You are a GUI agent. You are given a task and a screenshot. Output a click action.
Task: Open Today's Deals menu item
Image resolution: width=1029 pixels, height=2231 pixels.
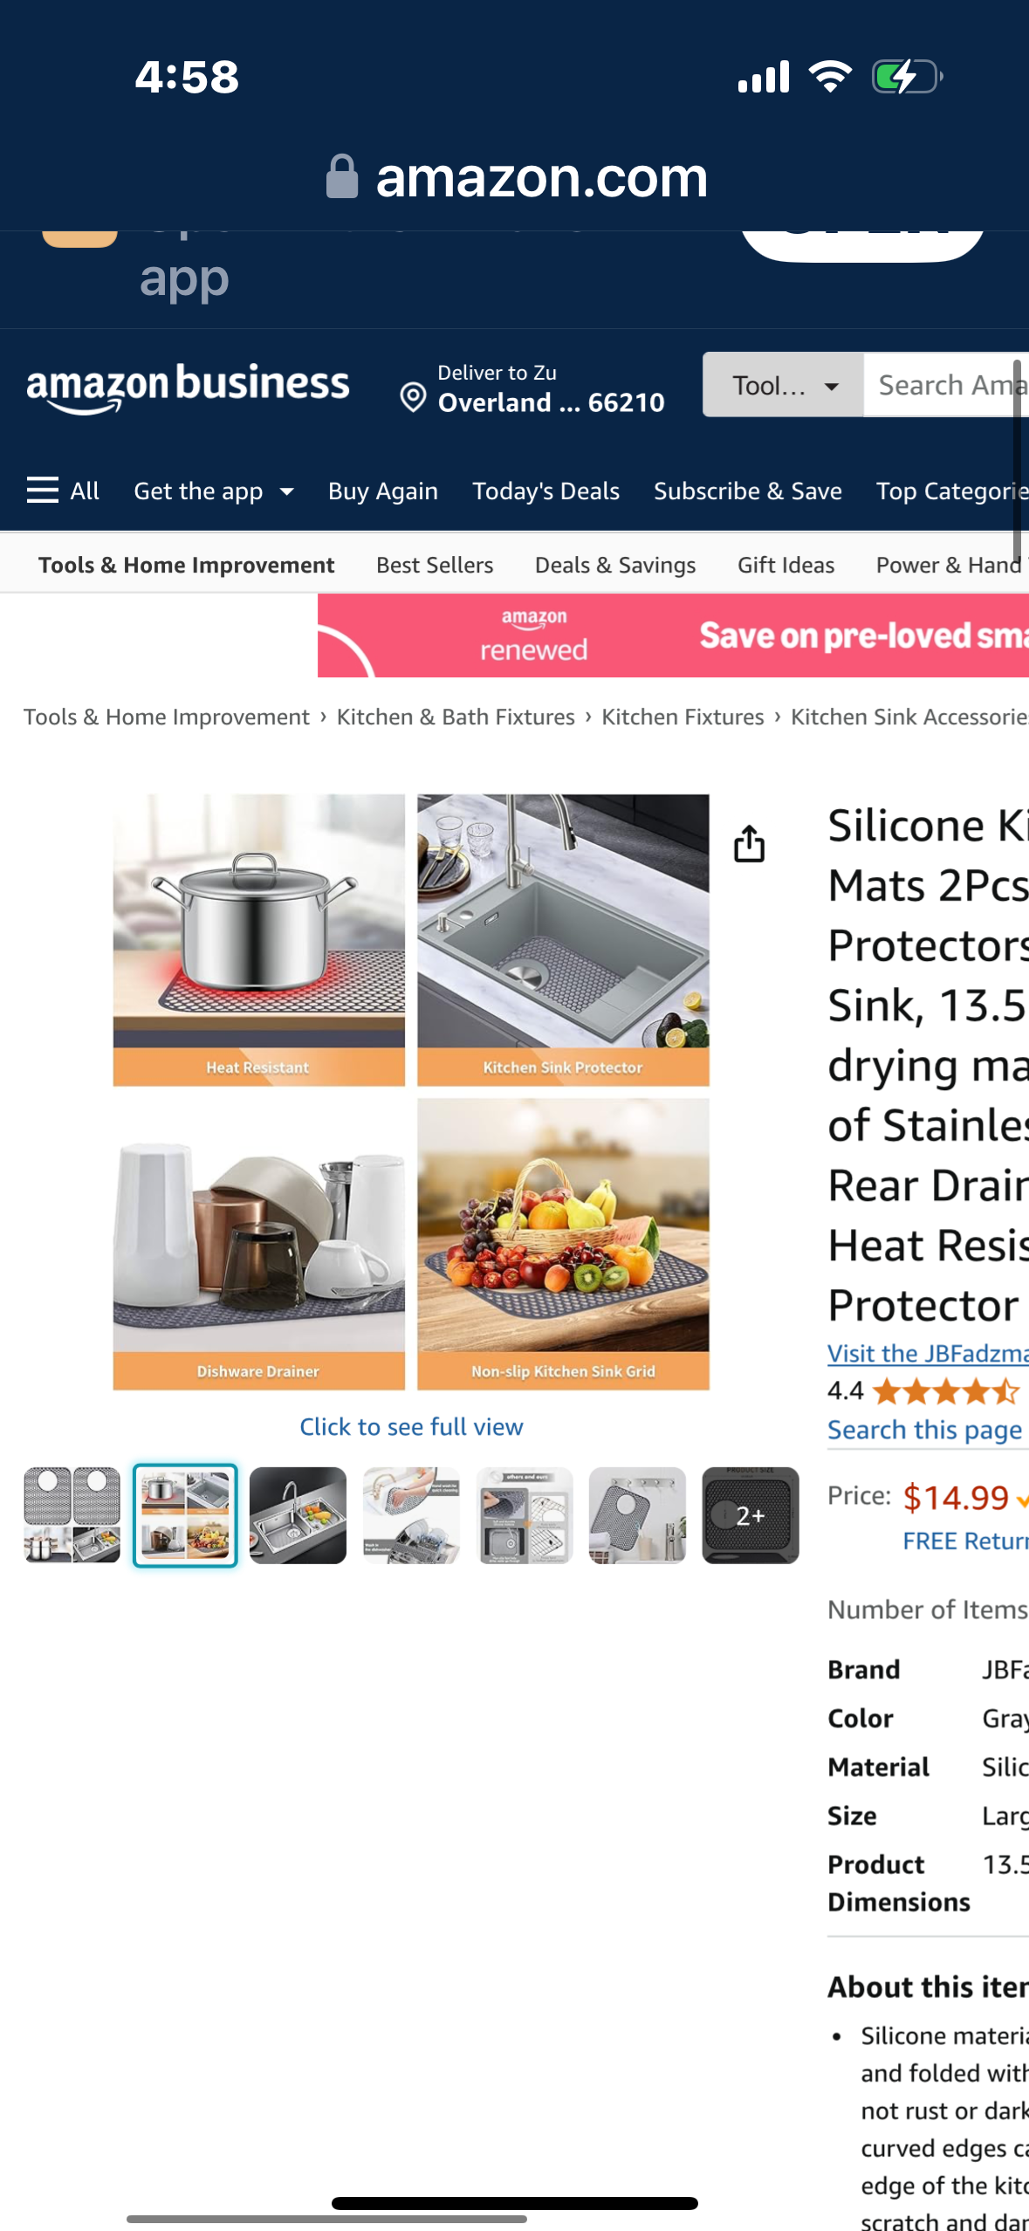(x=545, y=491)
